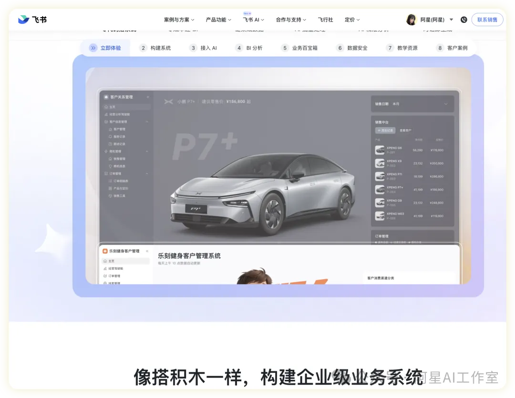Image resolution: width=515 pixels, height=398 pixels.
Task: Open the 合作与支持 dropdown menu
Action: click(x=291, y=20)
